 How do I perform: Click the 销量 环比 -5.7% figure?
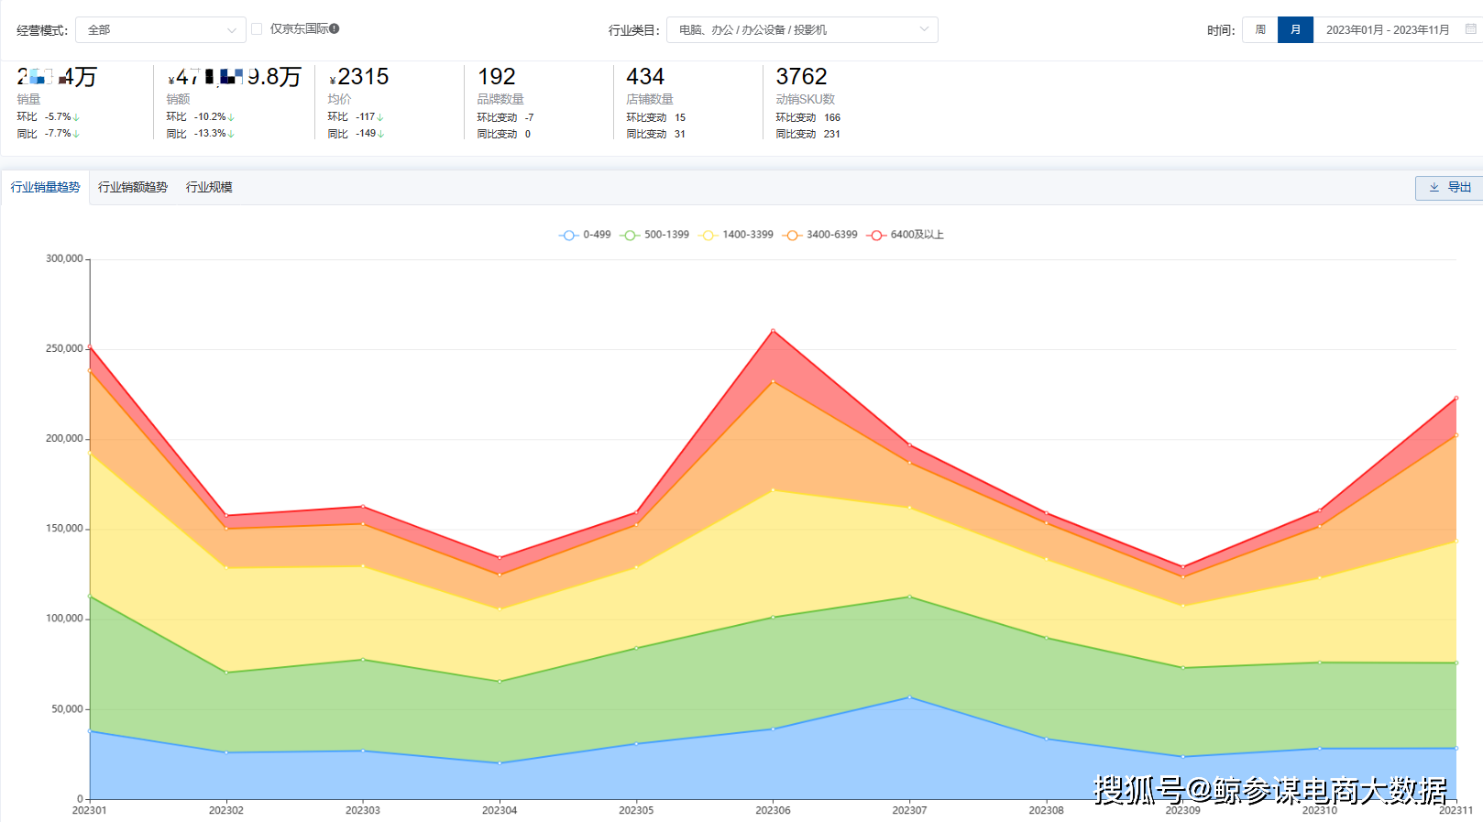[x=61, y=117]
